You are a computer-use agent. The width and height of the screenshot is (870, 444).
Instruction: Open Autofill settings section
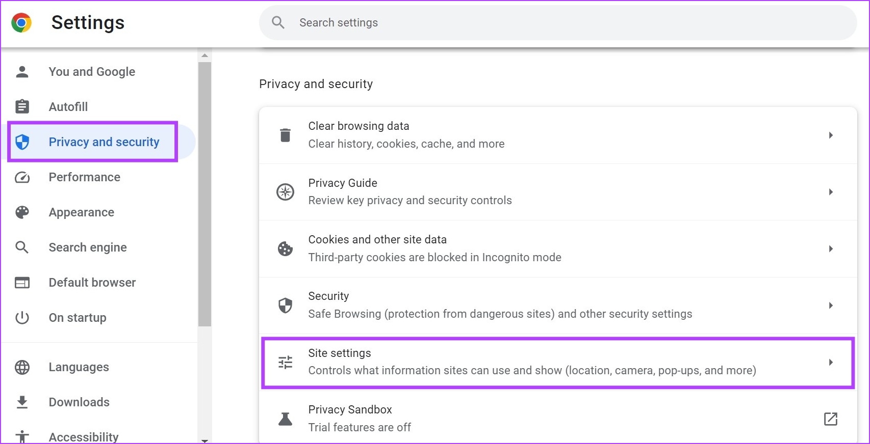[x=68, y=107]
